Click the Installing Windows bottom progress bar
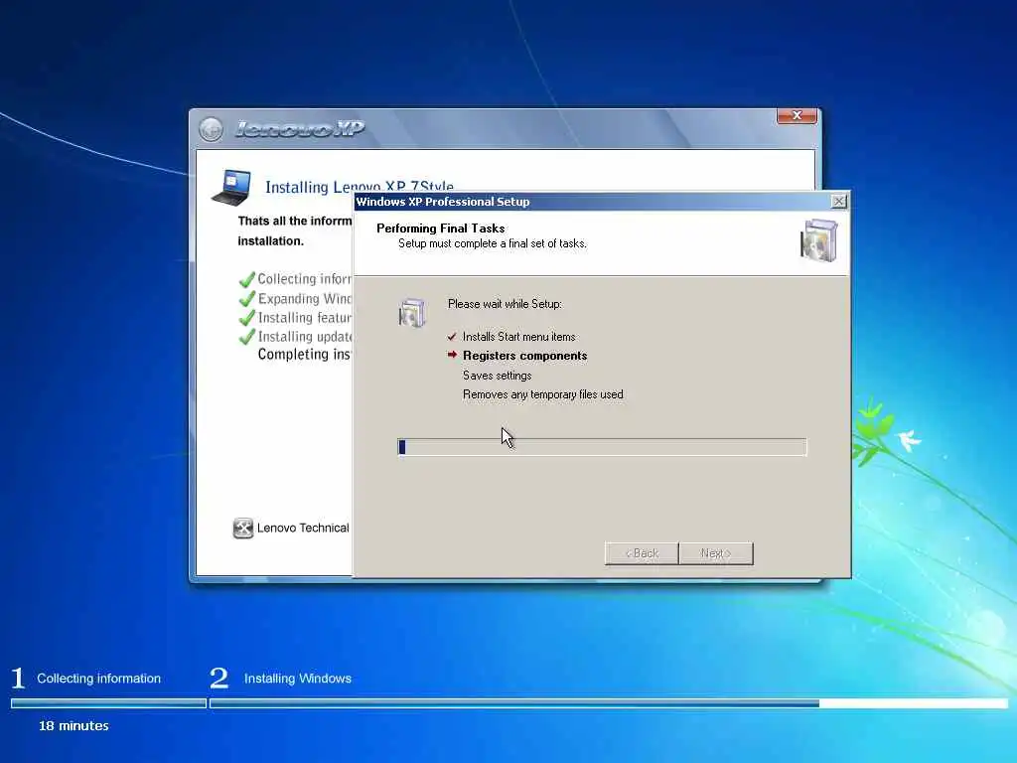 point(609,703)
